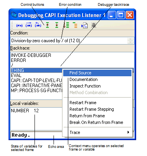Viewport: 147px width, 156px height.
Task: Click the green lines Print Bindings icon
Action: (x=66, y=25)
